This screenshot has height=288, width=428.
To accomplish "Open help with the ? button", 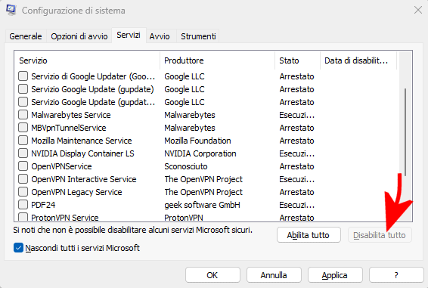I will (x=396, y=275).
